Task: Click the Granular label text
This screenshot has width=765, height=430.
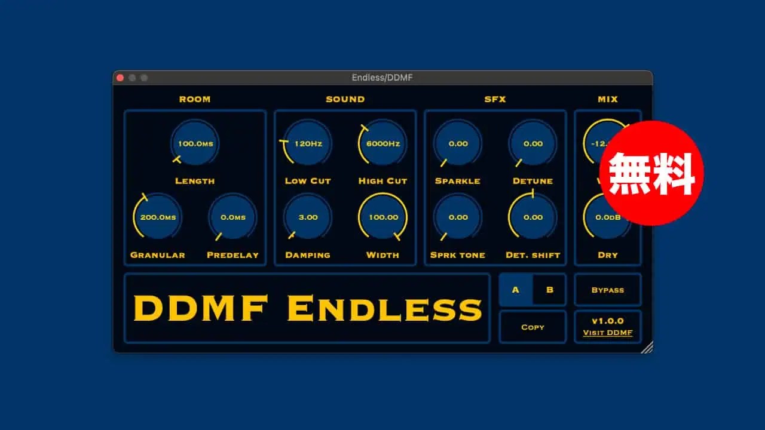Action: pos(158,255)
